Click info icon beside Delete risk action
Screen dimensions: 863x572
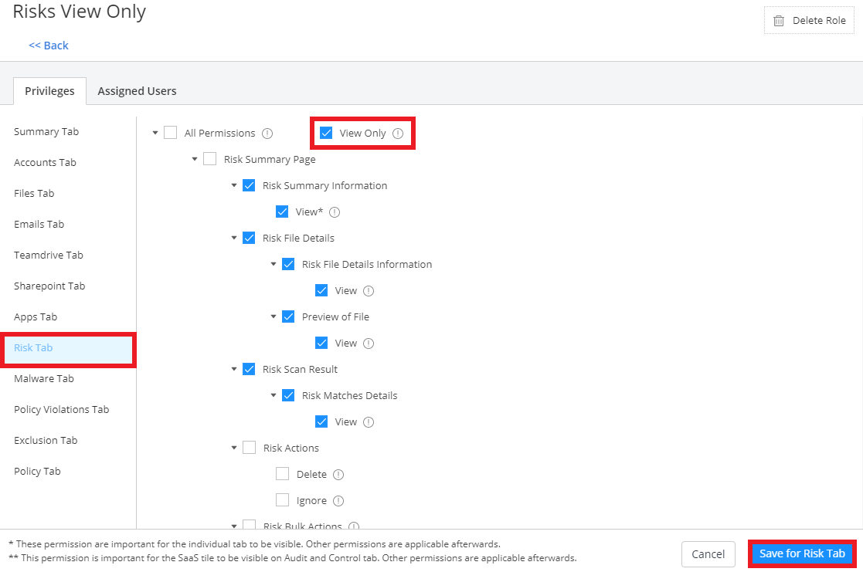338,475
